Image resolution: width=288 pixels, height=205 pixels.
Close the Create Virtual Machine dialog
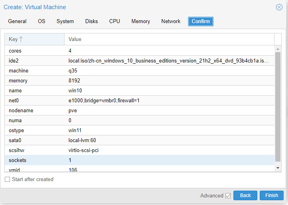click(279, 7)
